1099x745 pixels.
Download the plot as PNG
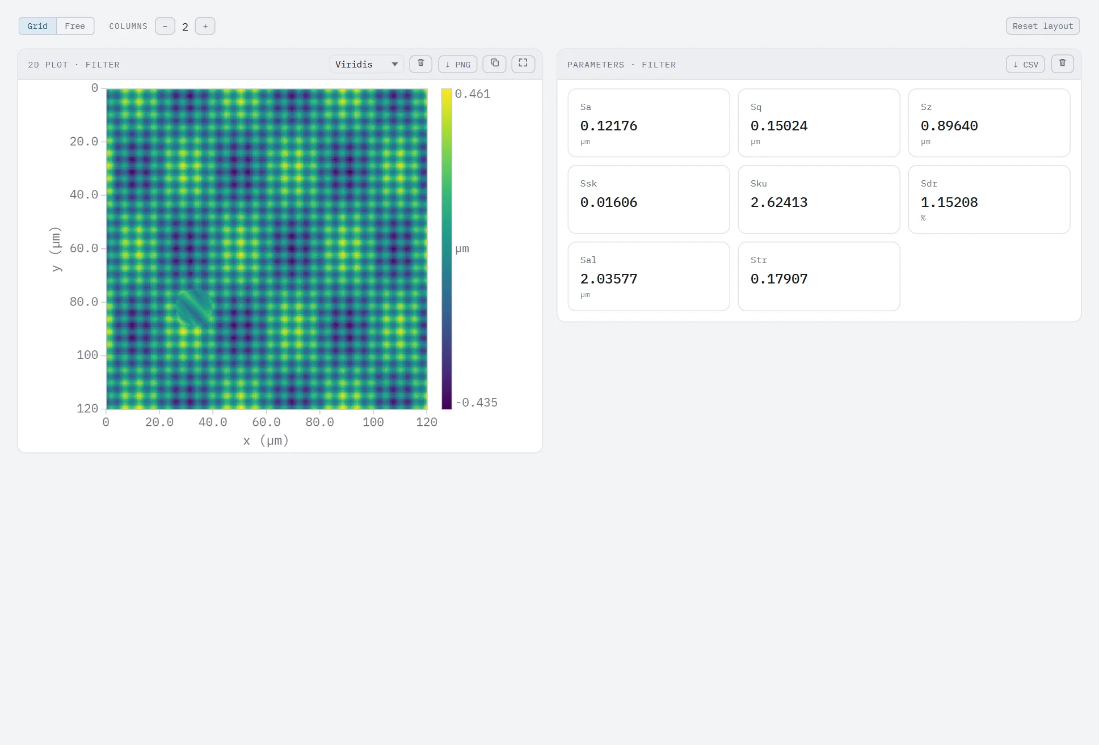pos(457,64)
